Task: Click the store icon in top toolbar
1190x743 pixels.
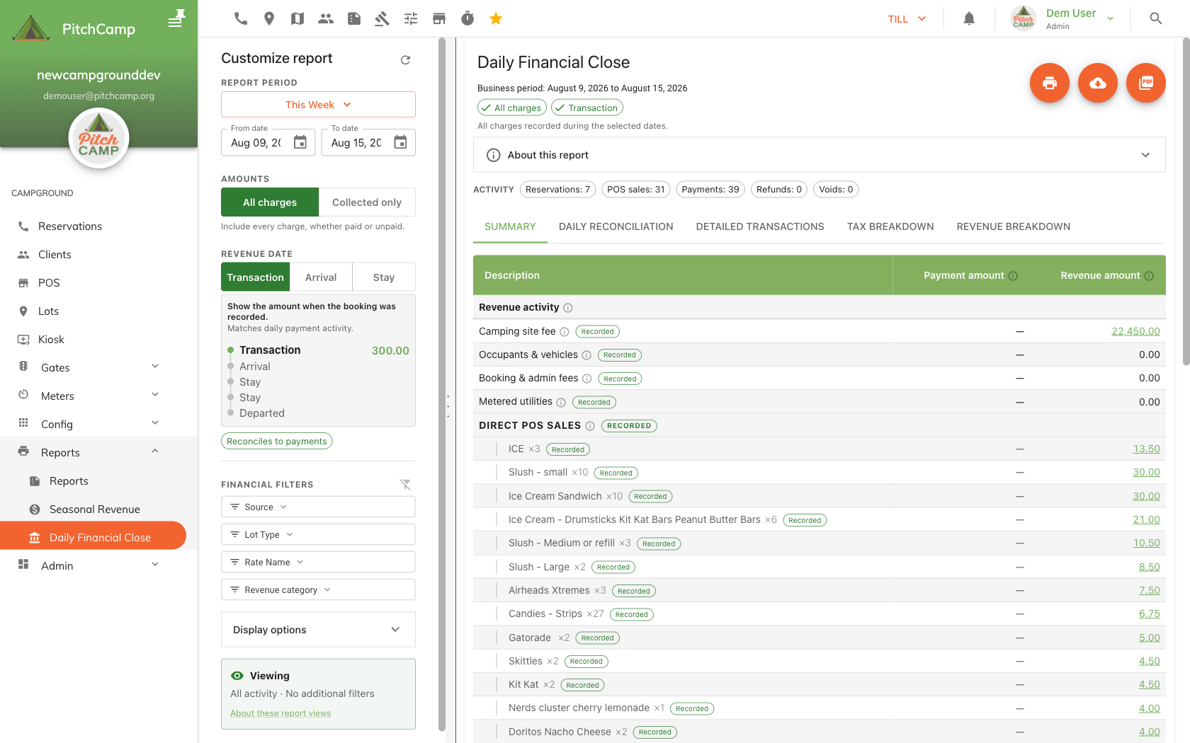Action: [x=439, y=18]
